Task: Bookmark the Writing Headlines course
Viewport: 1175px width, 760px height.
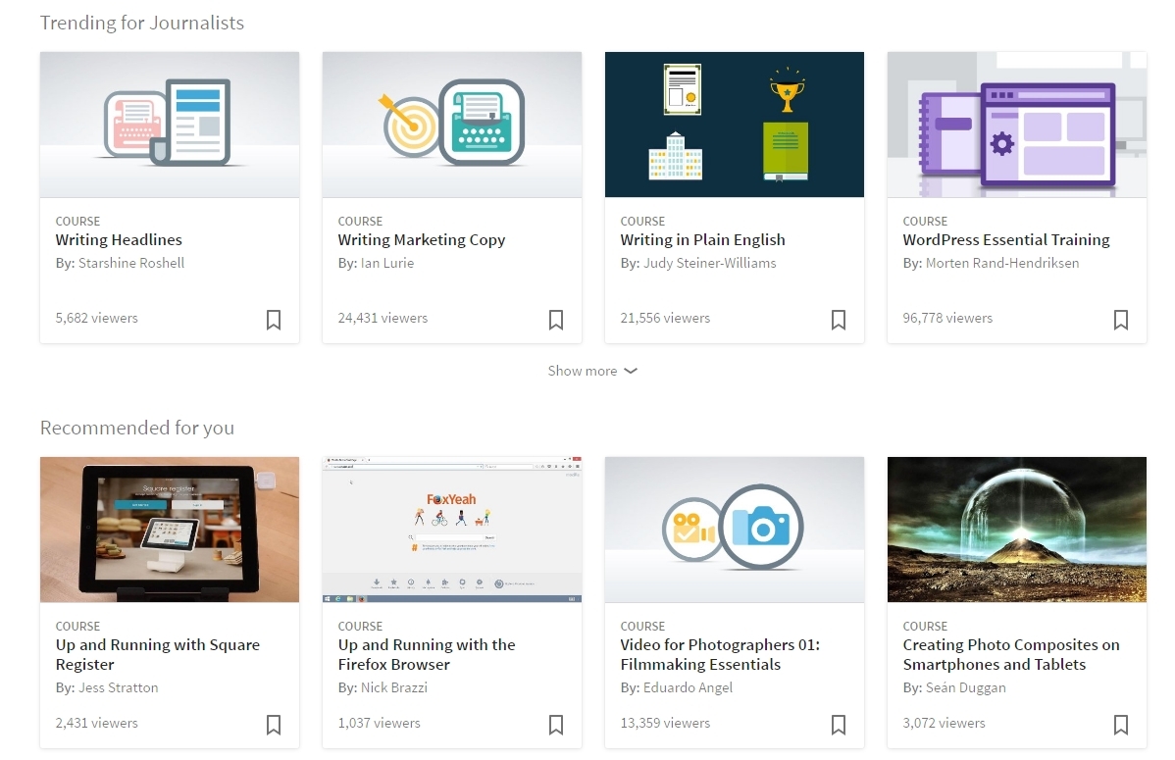Action: (x=274, y=320)
